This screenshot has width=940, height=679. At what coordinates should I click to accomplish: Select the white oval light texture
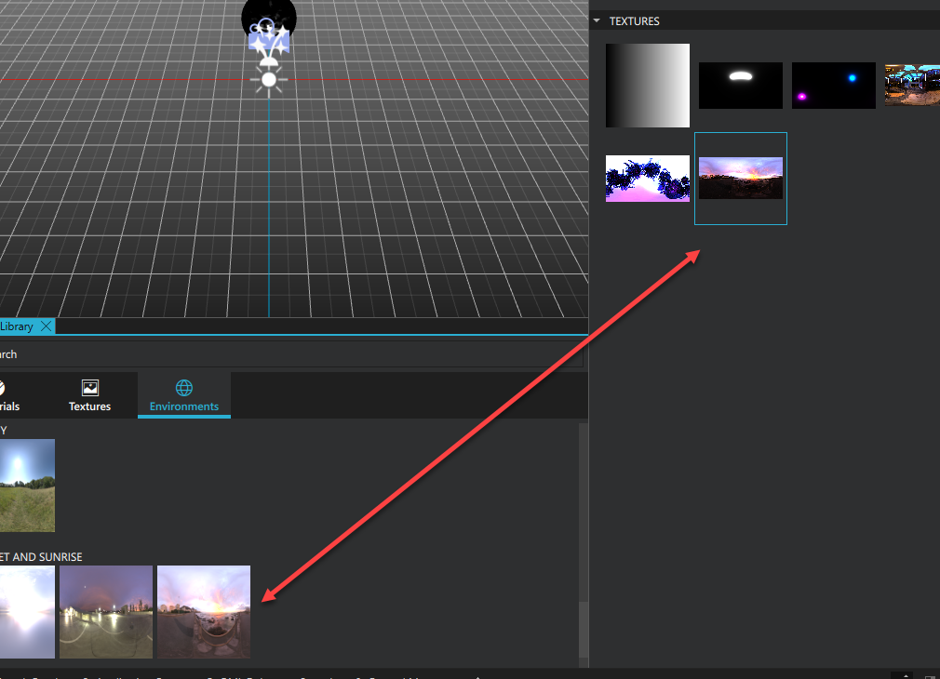click(x=740, y=86)
